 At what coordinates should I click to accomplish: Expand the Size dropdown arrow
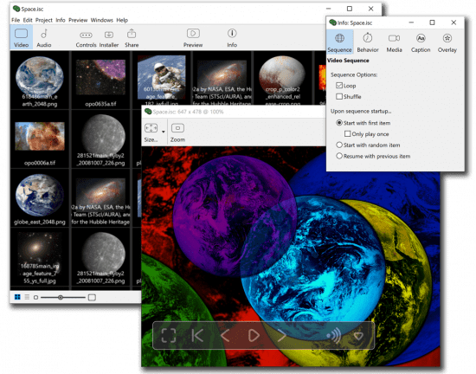(164, 132)
